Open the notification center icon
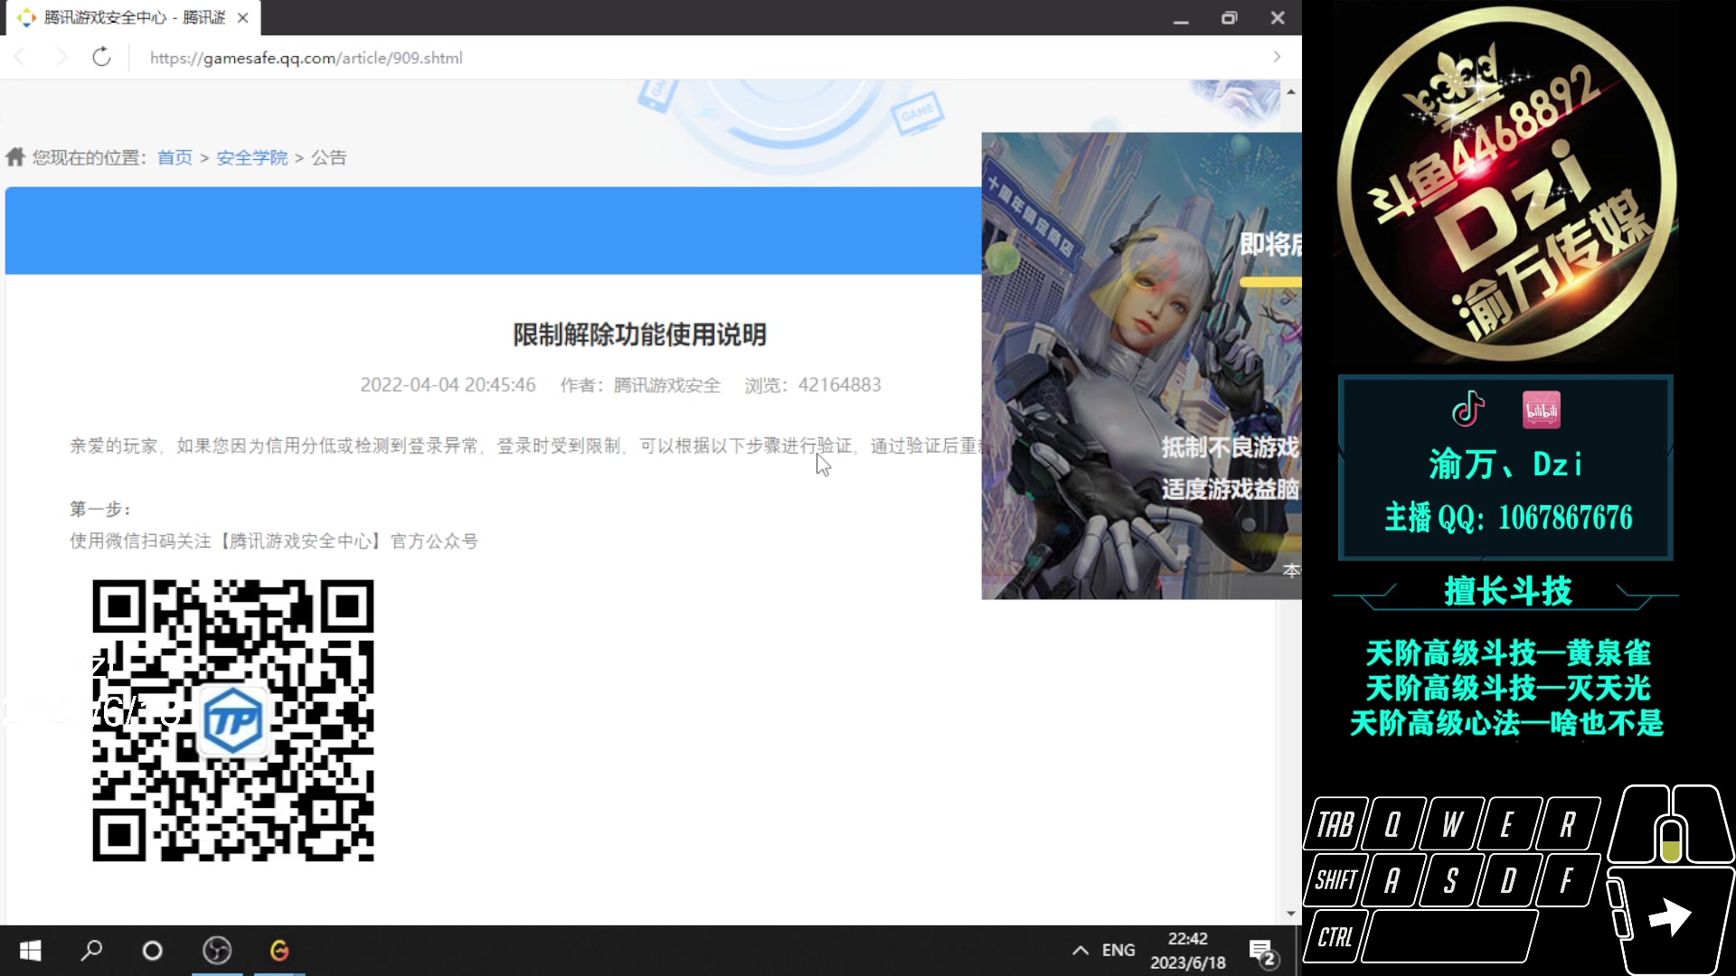The height and width of the screenshot is (976, 1736). point(1262,952)
